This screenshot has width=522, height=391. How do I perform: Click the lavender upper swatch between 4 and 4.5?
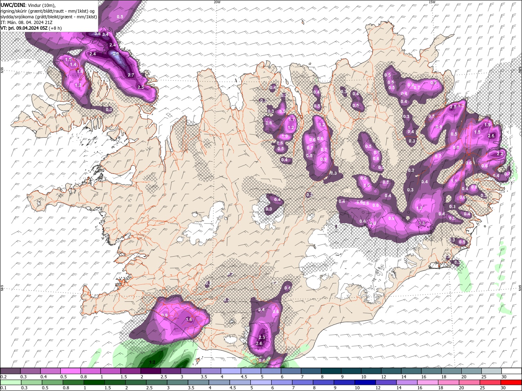click(231, 371)
